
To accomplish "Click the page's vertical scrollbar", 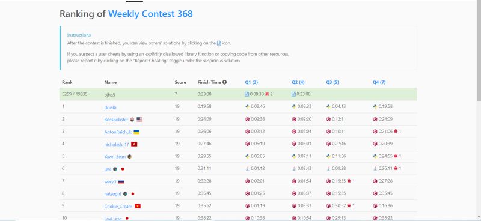I will tap(479, 50).
